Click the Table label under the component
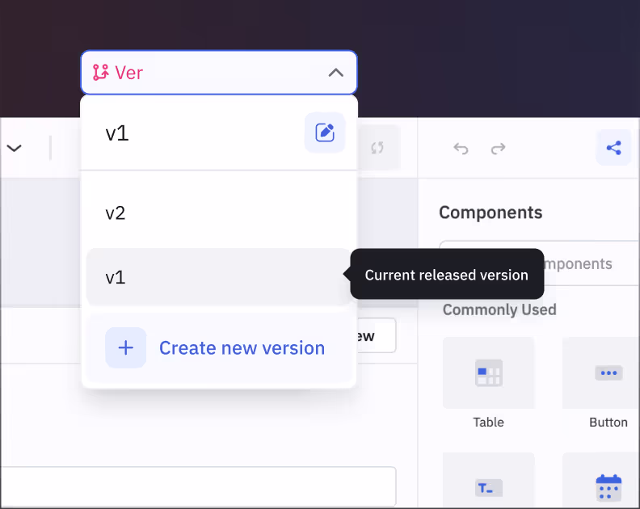Viewport: 640px width, 509px height. point(488,423)
